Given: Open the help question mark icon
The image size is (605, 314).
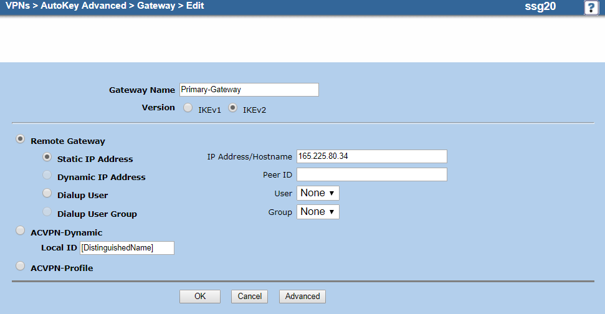Looking at the screenshot, I should pyautogui.click(x=590, y=7).
